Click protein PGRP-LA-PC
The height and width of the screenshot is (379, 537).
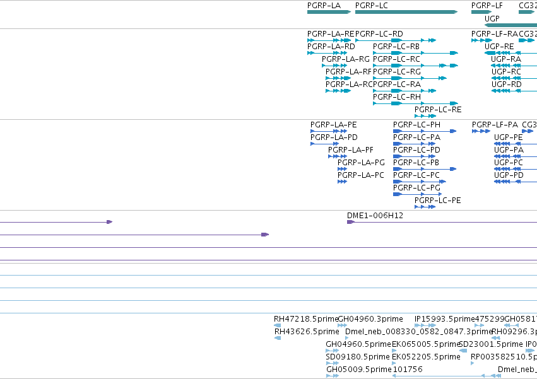343,182
